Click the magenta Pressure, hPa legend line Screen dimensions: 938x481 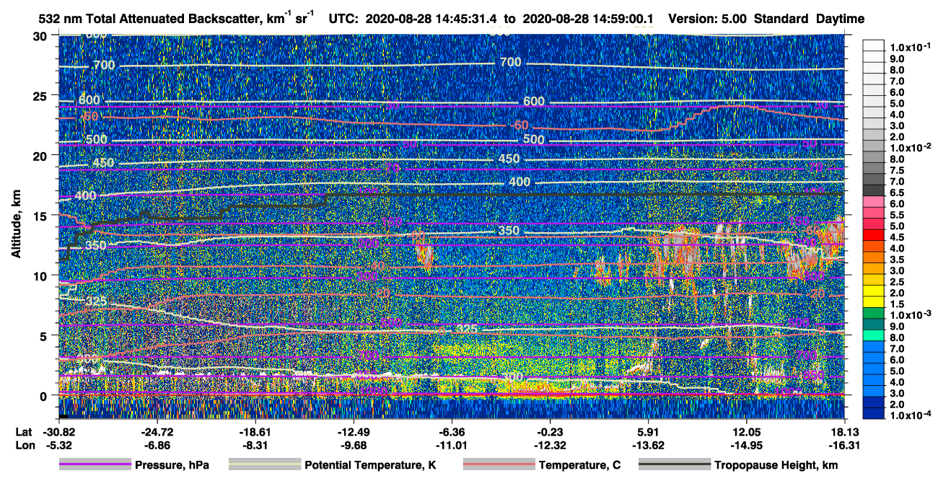[95, 465]
